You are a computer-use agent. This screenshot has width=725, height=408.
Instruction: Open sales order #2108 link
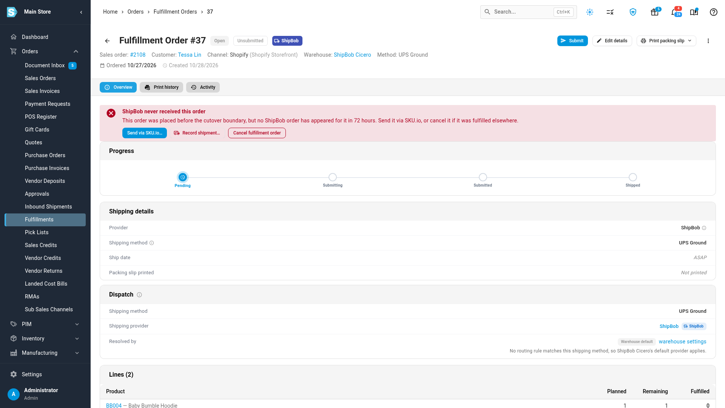point(138,55)
